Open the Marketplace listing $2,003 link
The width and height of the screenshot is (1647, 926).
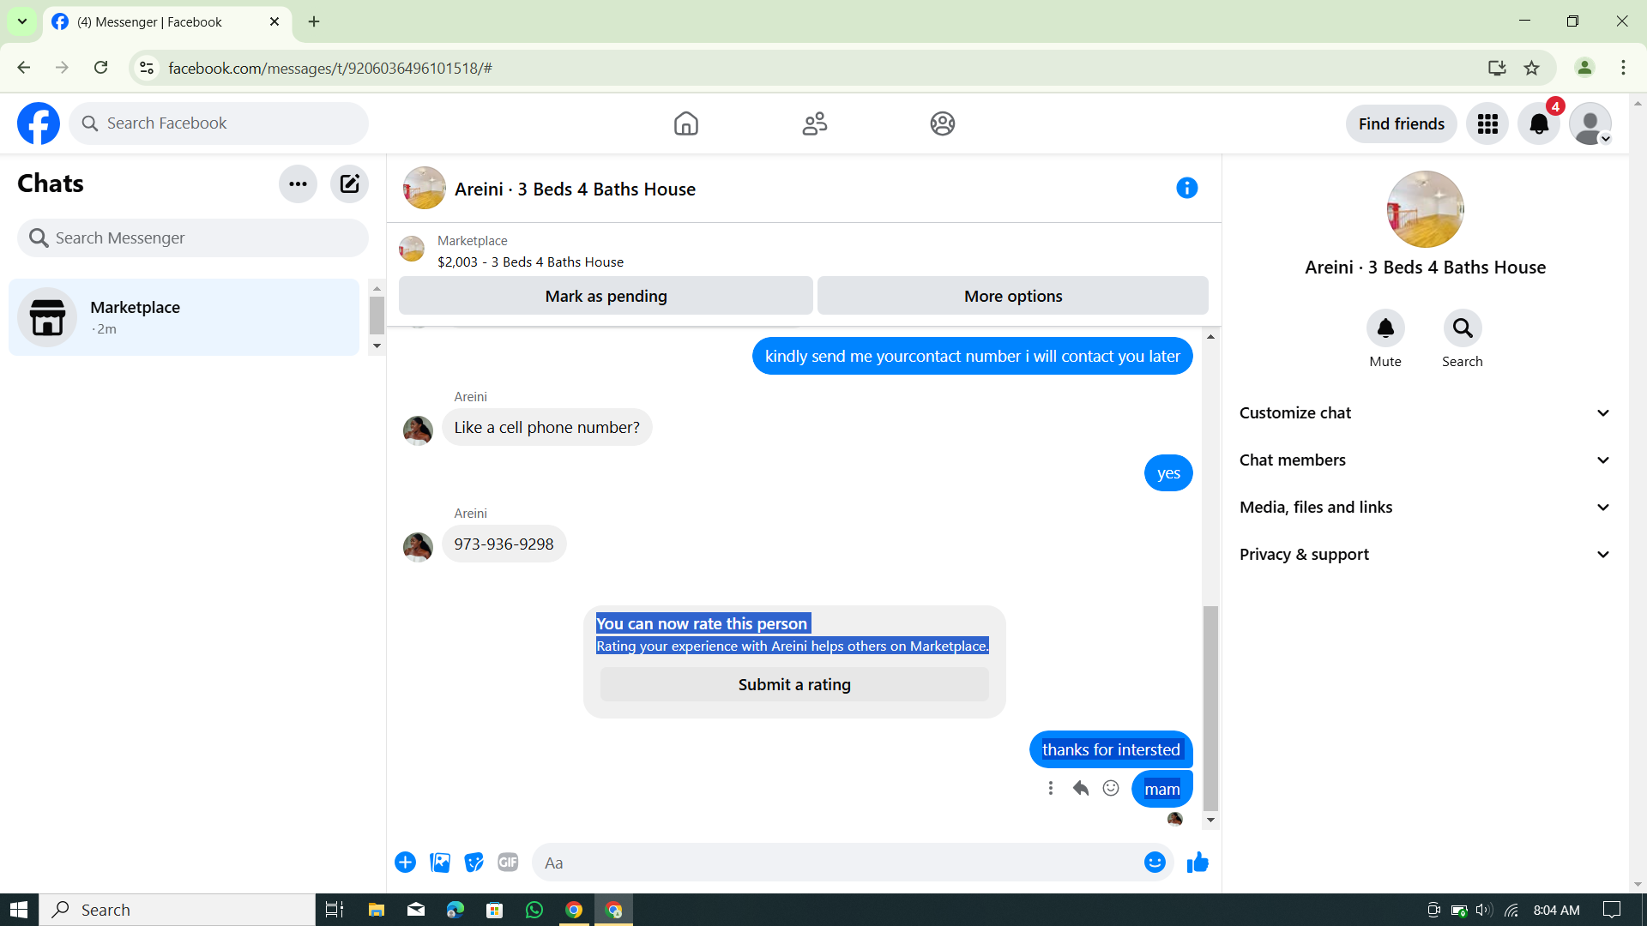coord(530,262)
